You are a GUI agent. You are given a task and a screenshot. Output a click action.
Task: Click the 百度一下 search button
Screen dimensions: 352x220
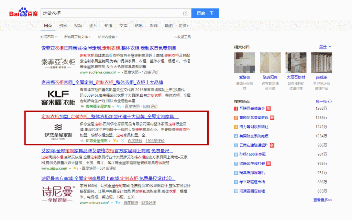click(x=205, y=13)
